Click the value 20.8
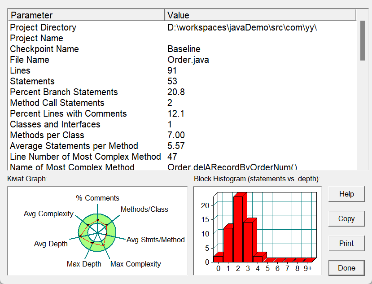This screenshot has height=284, width=372. (176, 92)
